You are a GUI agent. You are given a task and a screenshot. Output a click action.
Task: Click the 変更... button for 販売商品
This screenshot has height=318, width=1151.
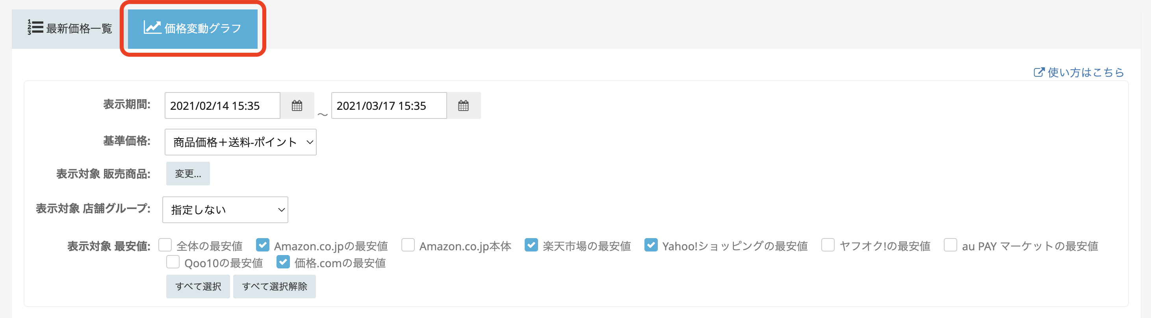click(x=188, y=174)
